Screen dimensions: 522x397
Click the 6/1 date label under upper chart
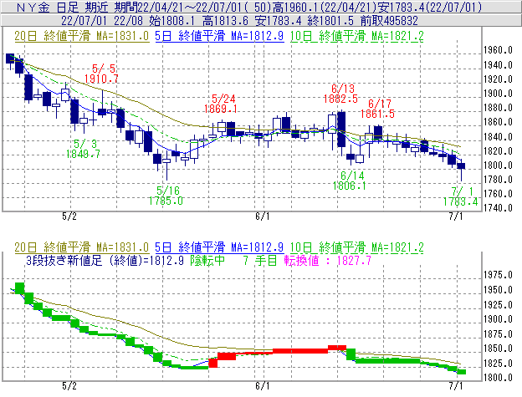tap(263, 216)
